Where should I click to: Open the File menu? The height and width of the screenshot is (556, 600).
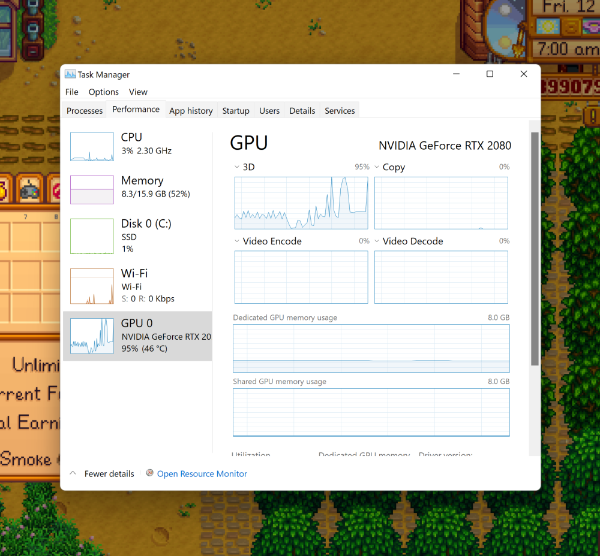(71, 92)
